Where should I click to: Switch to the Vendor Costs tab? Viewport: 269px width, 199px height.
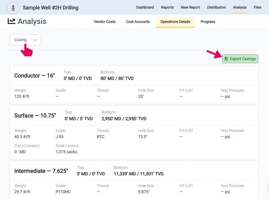point(104,21)
